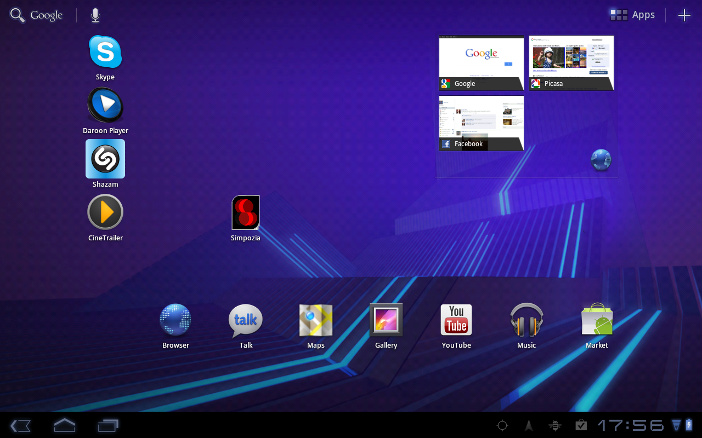Open the Picasa bookmark thumbnail

point(571,62)
